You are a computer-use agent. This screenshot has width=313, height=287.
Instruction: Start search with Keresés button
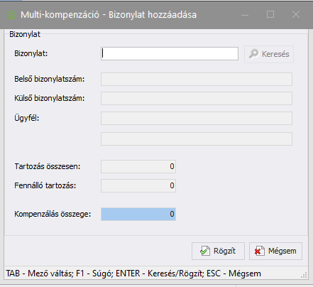click(x=269, y=54)
